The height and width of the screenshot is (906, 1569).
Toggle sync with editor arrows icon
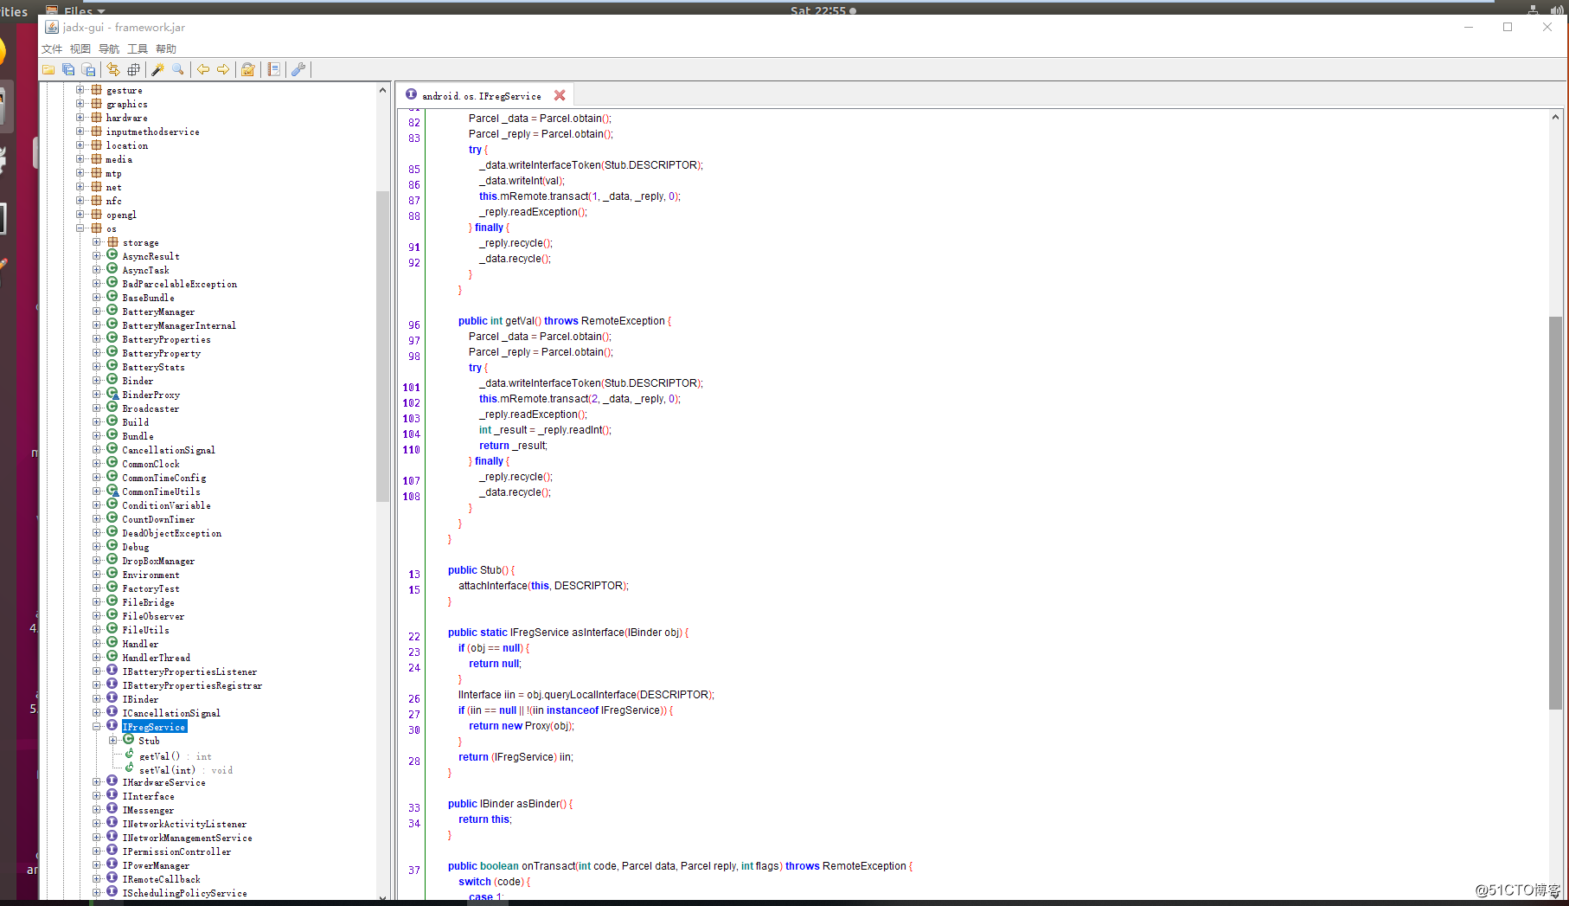pos(113,69)
